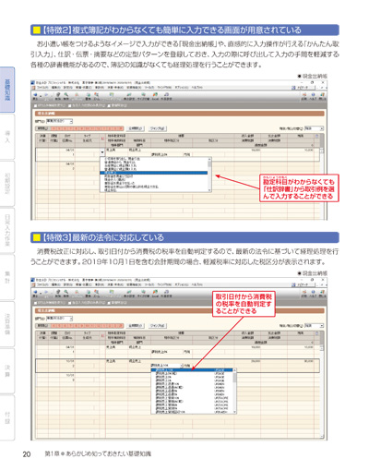Click the 検索 magnifier icon in the 特徴3 screenshot toolbar
The image size is (369, 471).
pyautogui.click(x=66, y=293)
